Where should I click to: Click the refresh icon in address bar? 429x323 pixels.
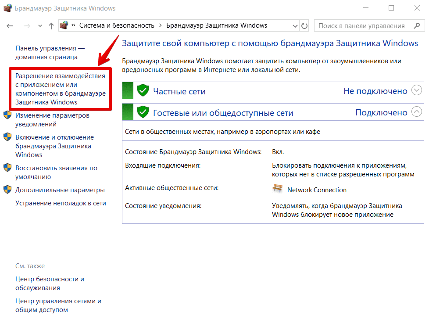[x=304, y=25]
